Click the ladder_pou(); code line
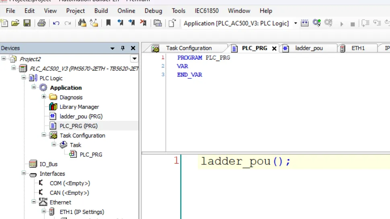Image resolution: width=390 pixels, height=219 pixels. 246,161
